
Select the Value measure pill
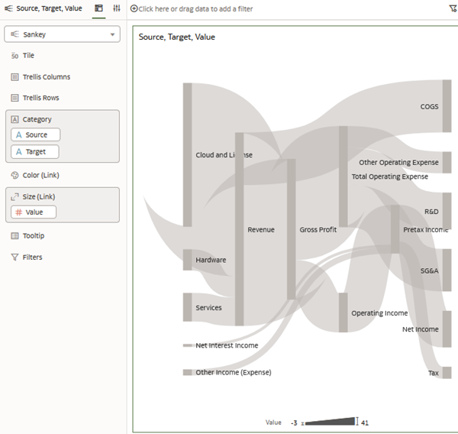34,212
